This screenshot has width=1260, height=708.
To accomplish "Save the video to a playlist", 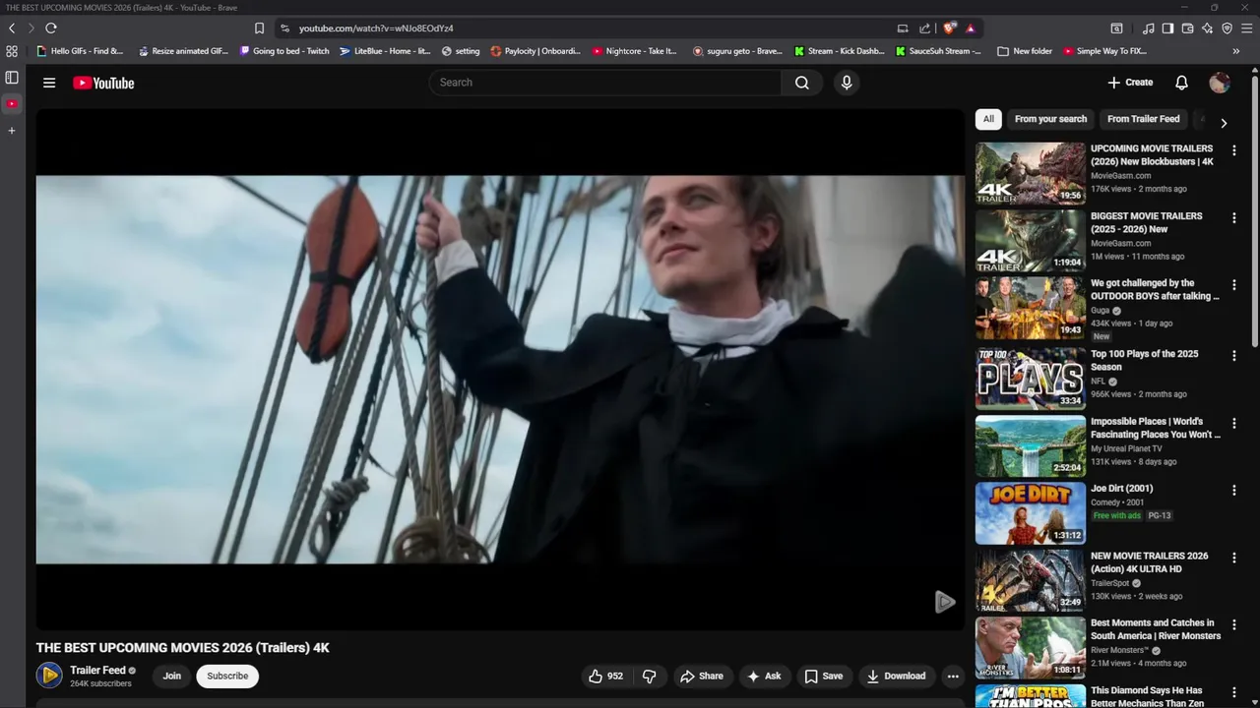I will point(824,676).
